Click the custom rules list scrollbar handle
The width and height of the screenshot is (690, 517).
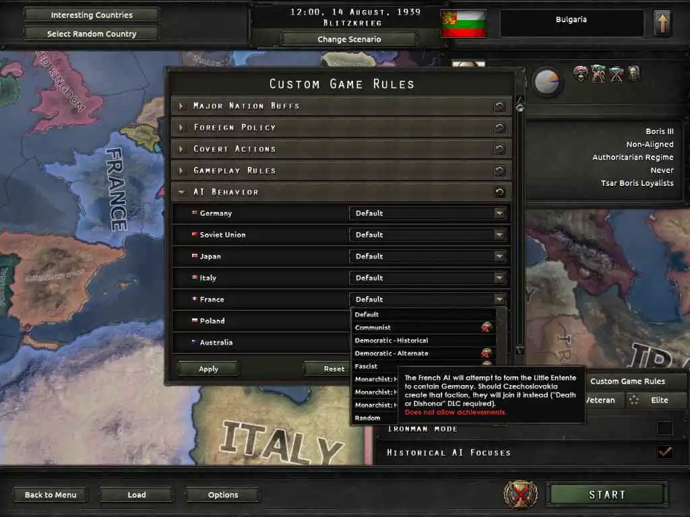pos(520,108)
